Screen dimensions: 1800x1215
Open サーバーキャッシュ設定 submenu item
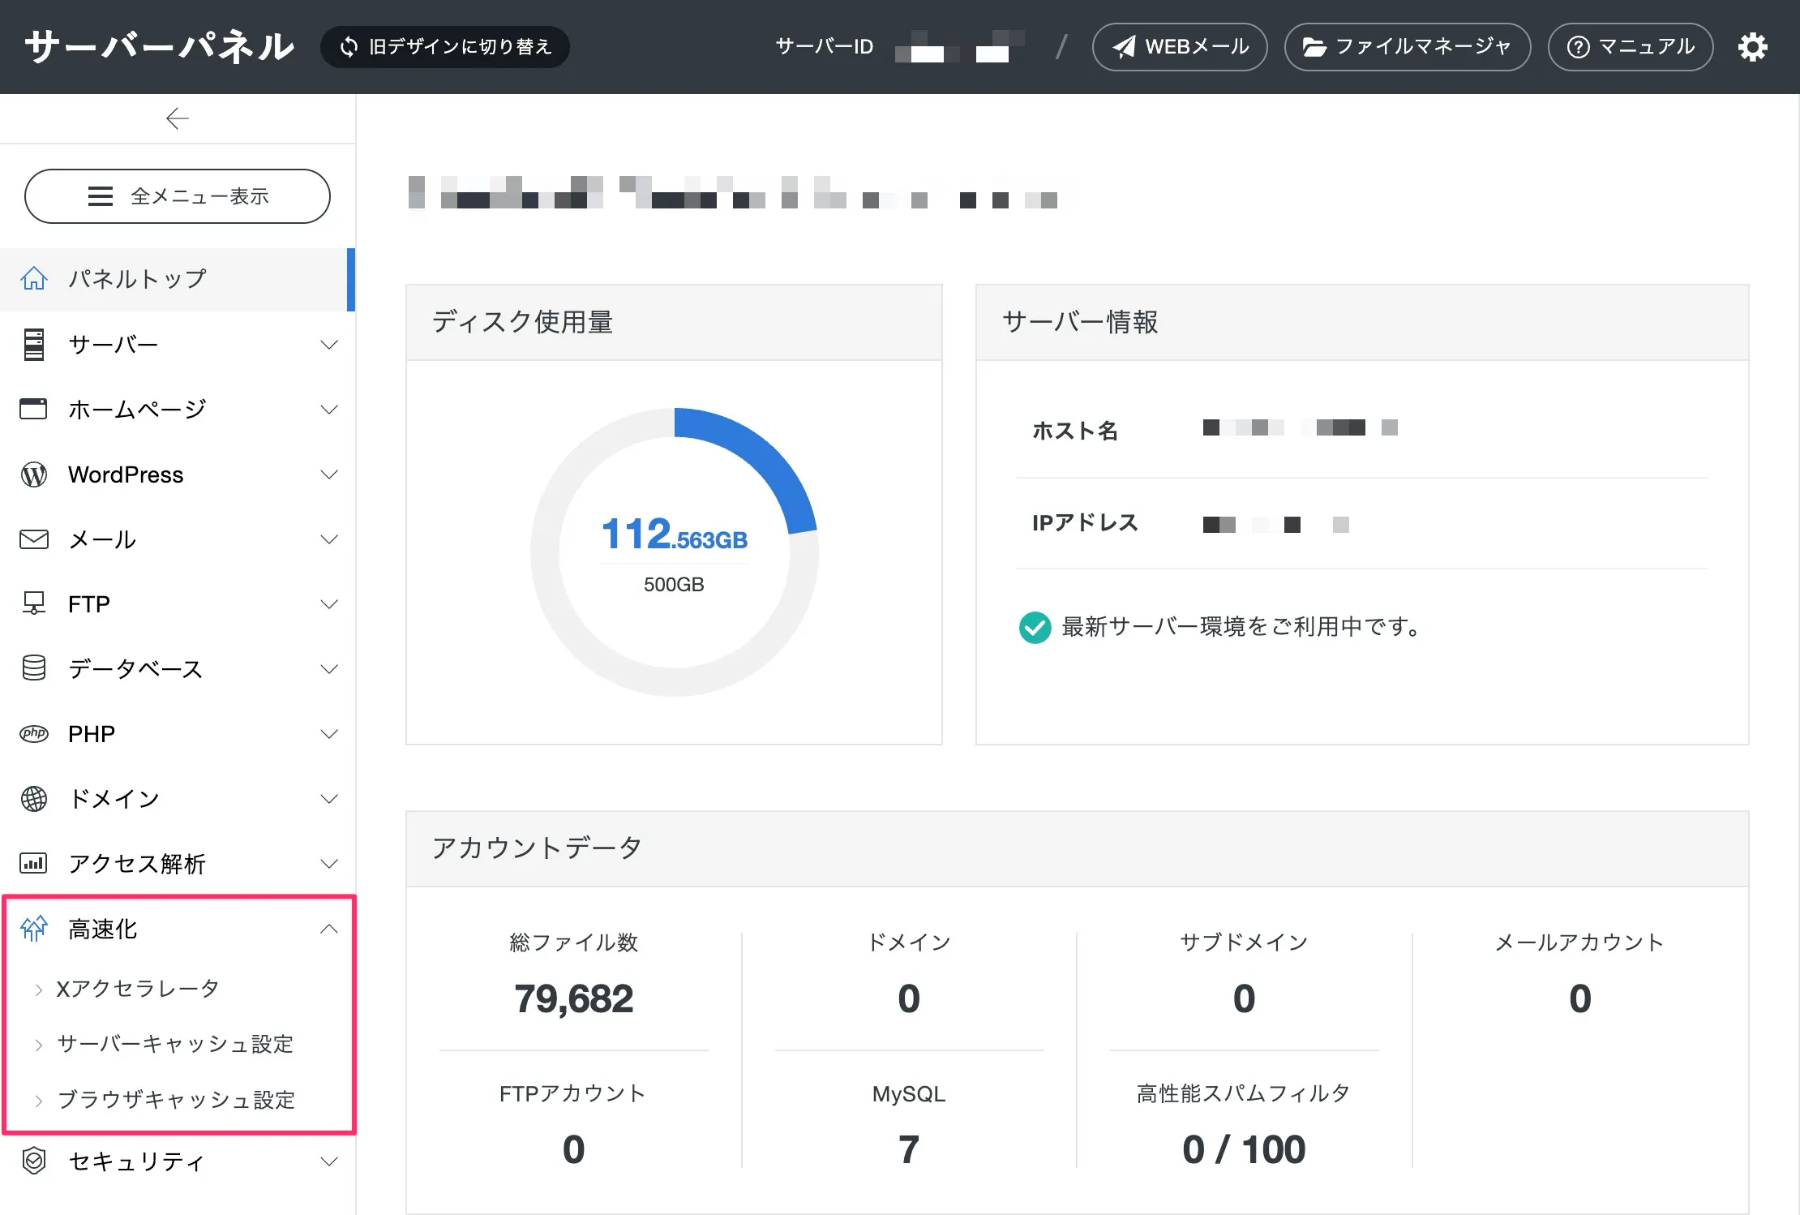tap(175, 1044)
